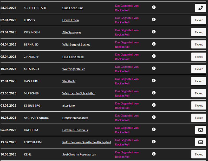Open Wirtshaus im Schlachthof venue link

click(x=79, y=93)
